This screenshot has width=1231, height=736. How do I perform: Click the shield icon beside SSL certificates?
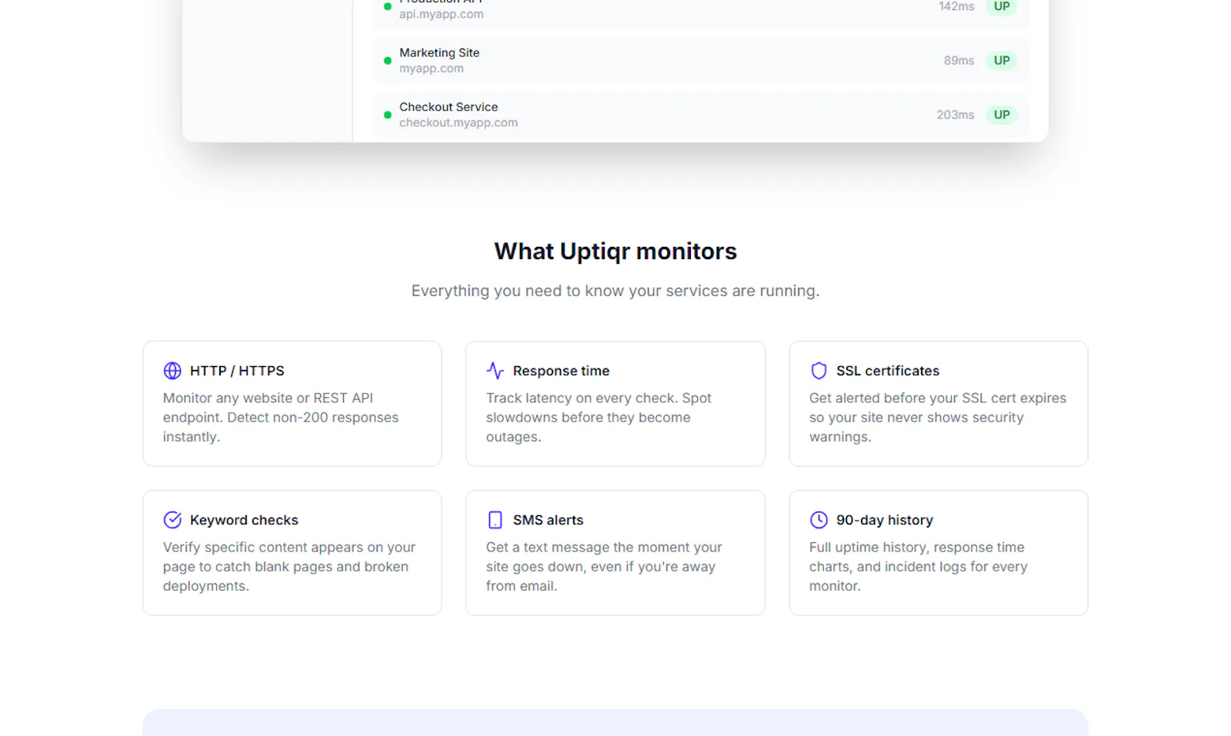click(819, 371)
